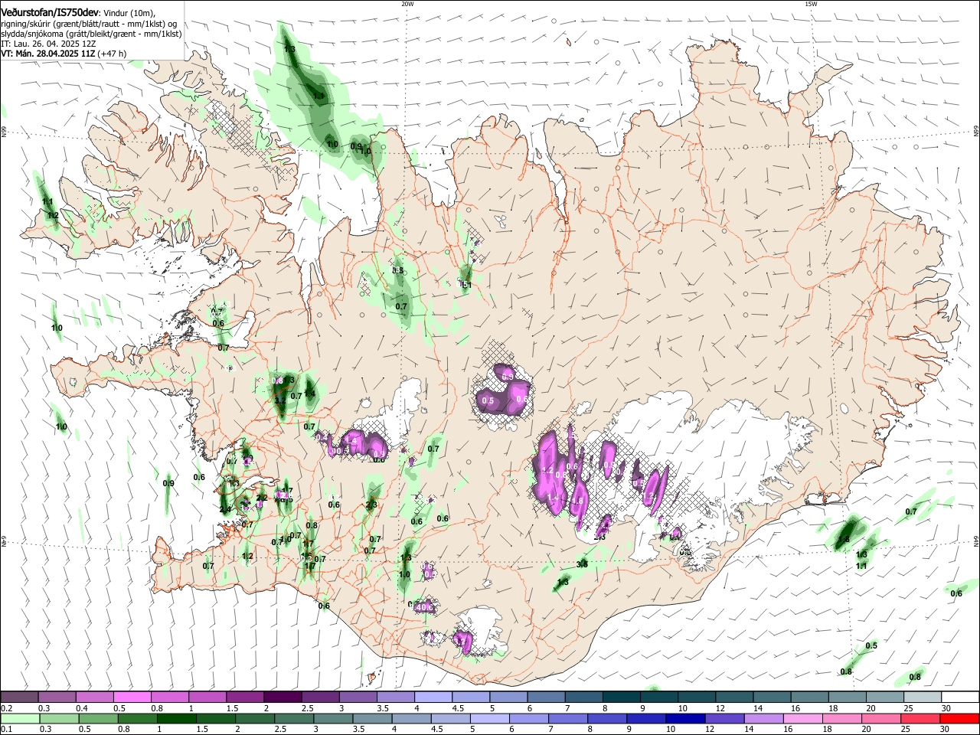Click the 0.2 label on the snow scale
Viewport: 980px width, 735px height.
pyautogui.click(x=6, y=708)
